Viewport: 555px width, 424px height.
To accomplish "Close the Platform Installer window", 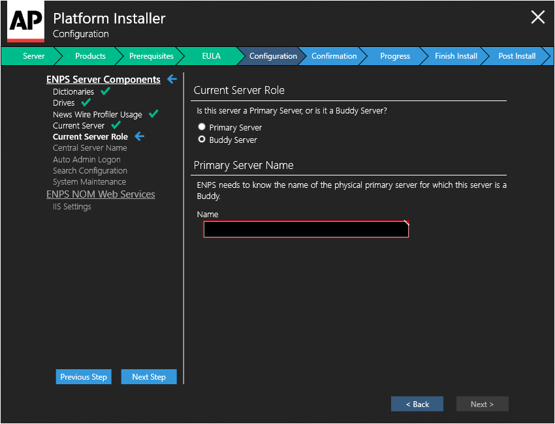I will click(537, 17).
